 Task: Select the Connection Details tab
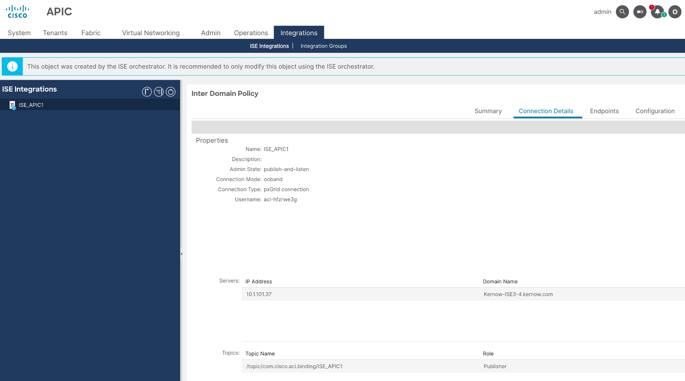[546, 111]
